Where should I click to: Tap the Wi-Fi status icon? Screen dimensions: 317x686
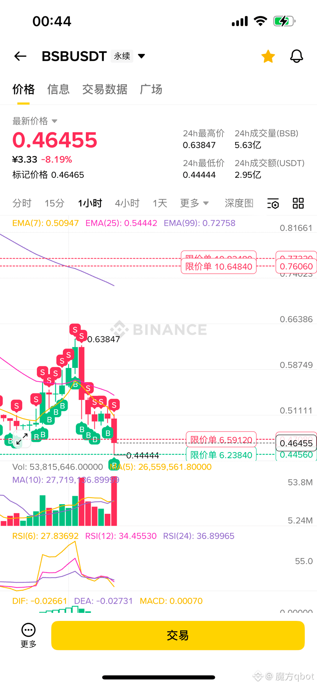tap(261, 21)
